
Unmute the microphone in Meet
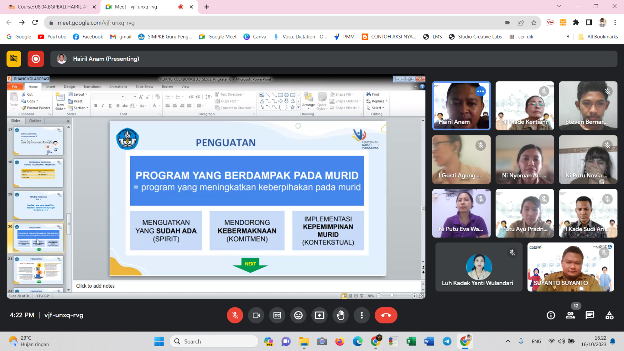pos(235,315)
